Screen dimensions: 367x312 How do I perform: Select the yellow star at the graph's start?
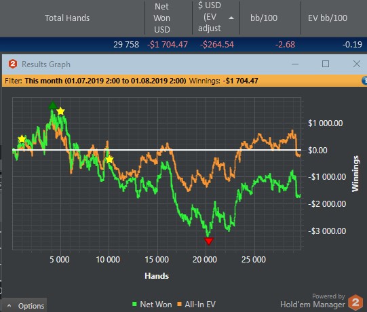22,139
